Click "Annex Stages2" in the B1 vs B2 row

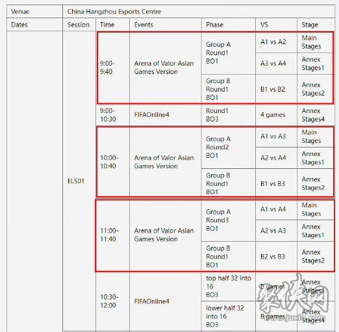[315, 89]
